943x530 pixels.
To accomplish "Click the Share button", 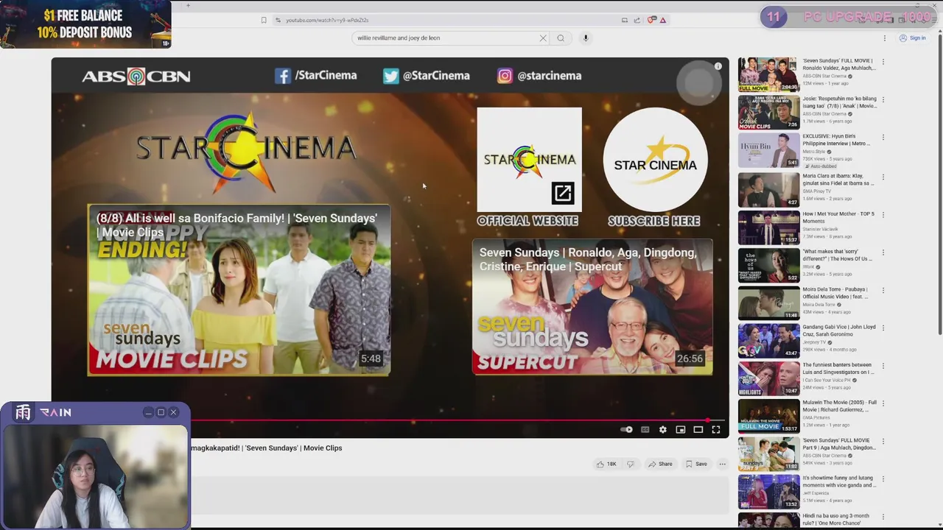I will coord(660,464).
